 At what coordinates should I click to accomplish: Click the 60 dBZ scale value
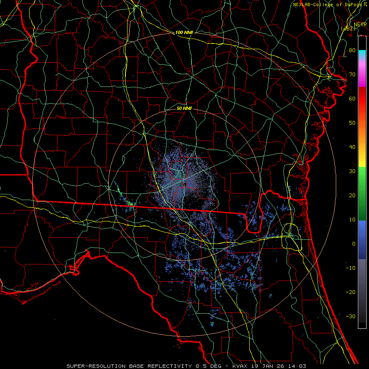(x=352, y=98)
